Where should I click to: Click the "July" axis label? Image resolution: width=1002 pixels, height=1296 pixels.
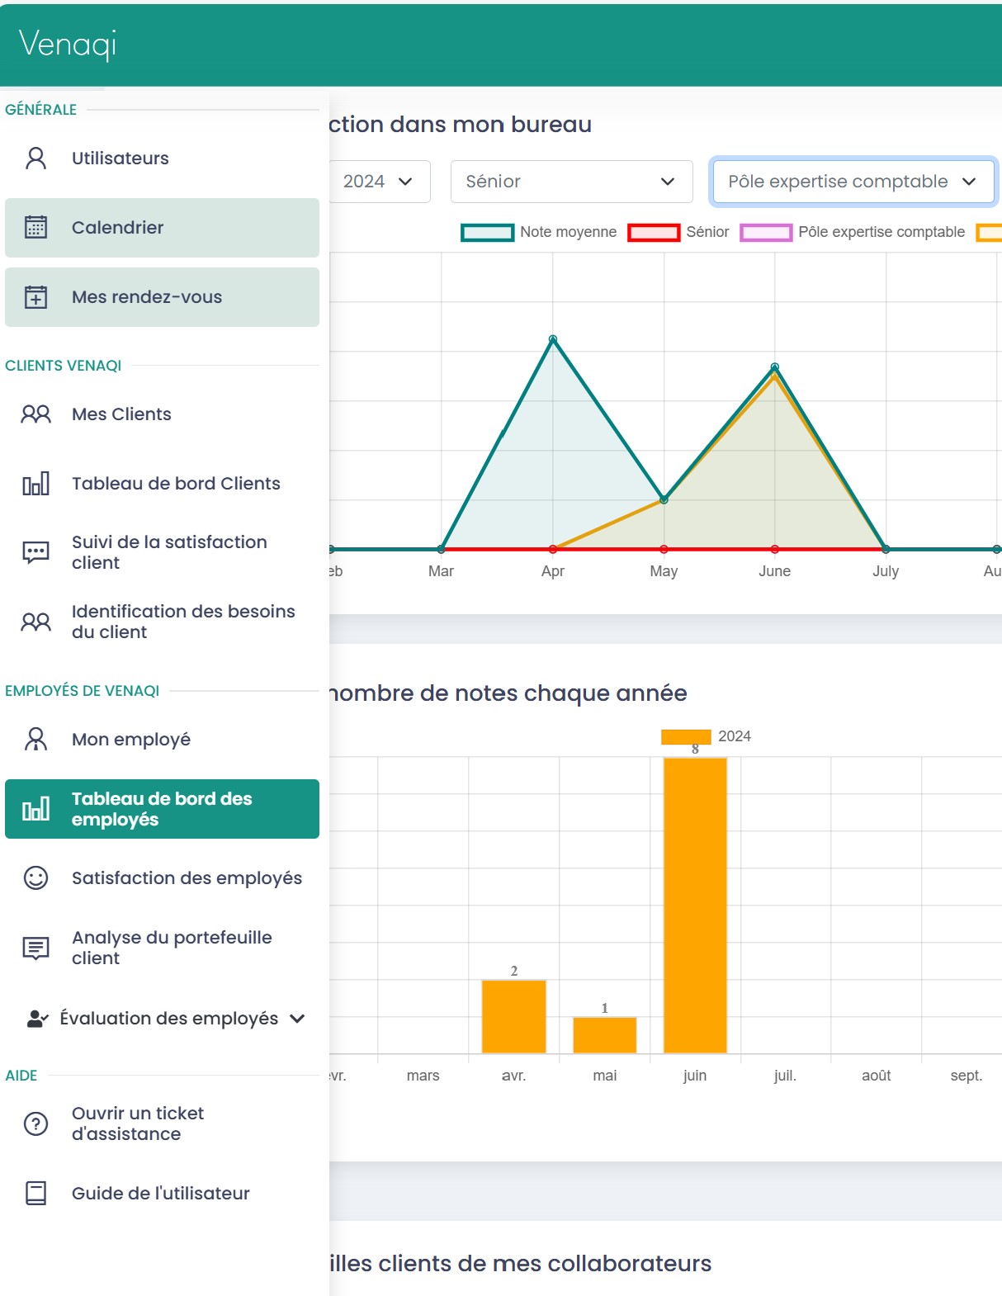(x=886, y=571)
